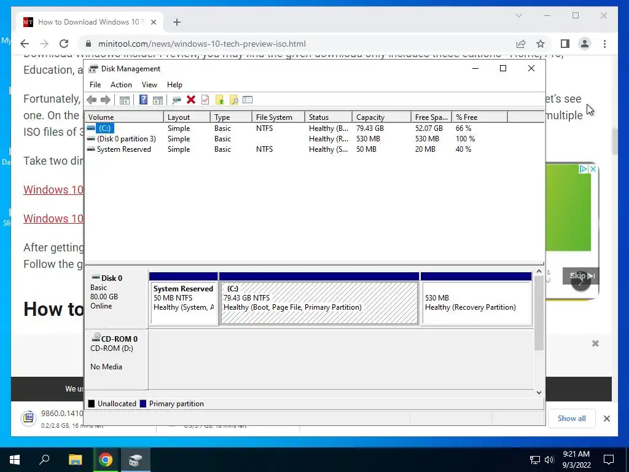
Task: Switch to Chrome from the taskbar
Action: [x=106, y=460]
